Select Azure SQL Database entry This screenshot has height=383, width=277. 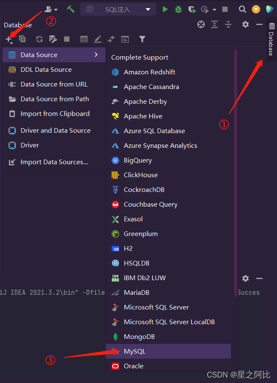[x=168, y=131]
